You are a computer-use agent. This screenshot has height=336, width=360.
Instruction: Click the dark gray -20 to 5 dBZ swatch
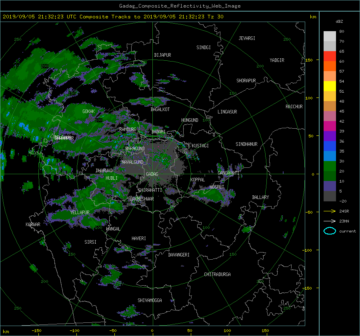(x=330, y=196)
